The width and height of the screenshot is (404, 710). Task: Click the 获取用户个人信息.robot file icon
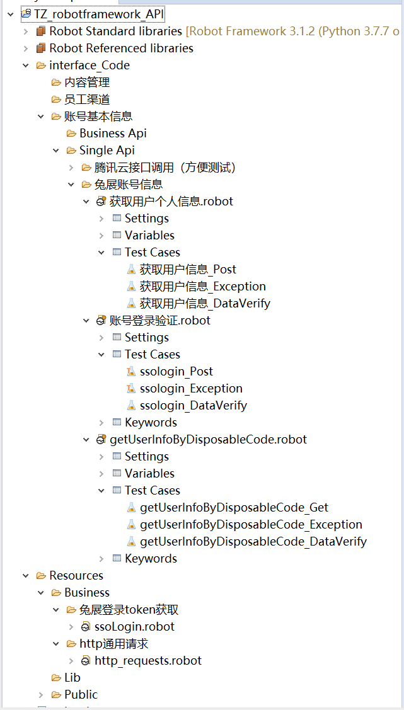point(101,201)
